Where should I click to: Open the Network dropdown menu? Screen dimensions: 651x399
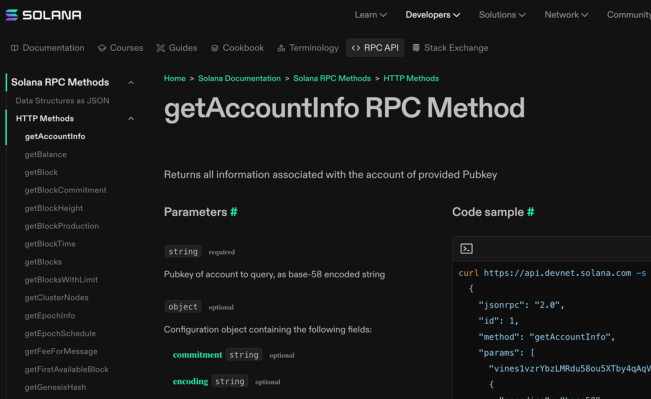coord(566,15)
